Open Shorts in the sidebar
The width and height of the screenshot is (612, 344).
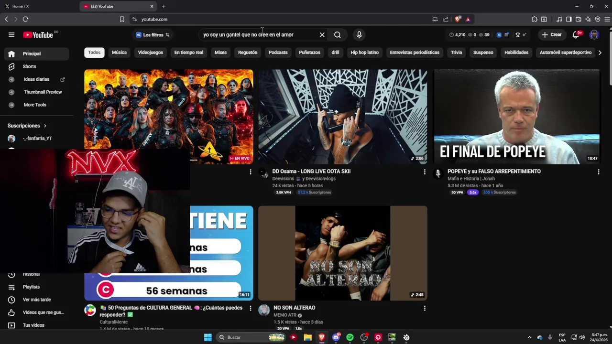tap(36, 66)
